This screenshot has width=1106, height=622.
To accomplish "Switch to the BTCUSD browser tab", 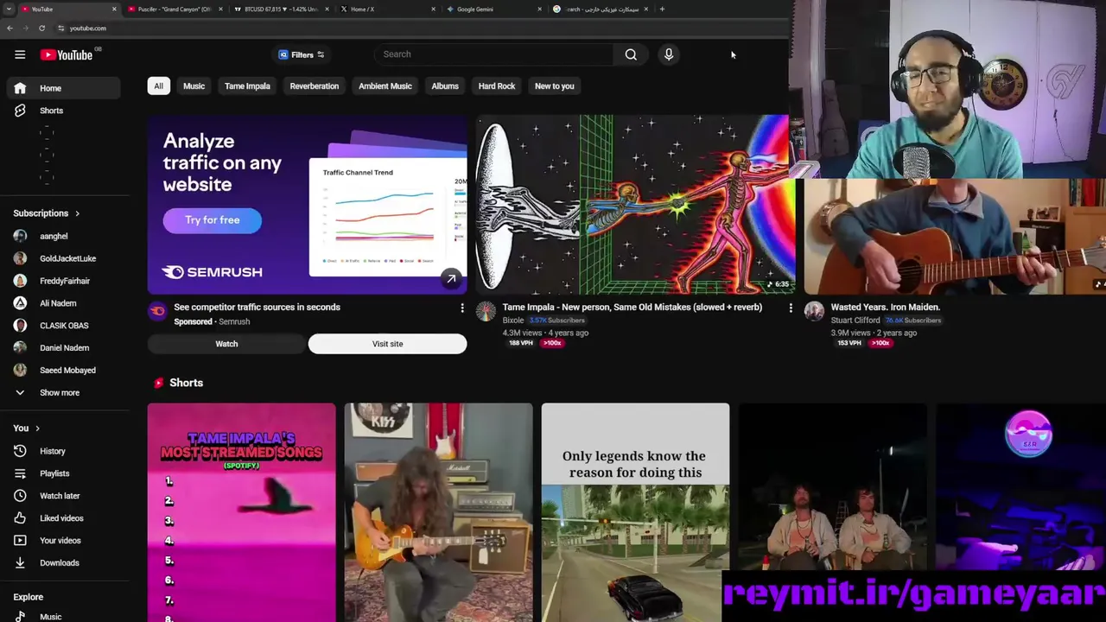I will click(279, 10).
